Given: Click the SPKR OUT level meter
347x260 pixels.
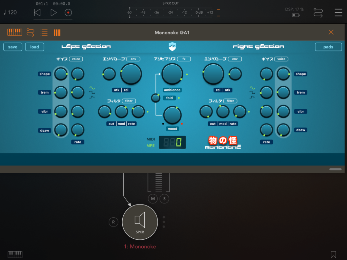Looking at the screenshot, I should click(x=171, y=13).
